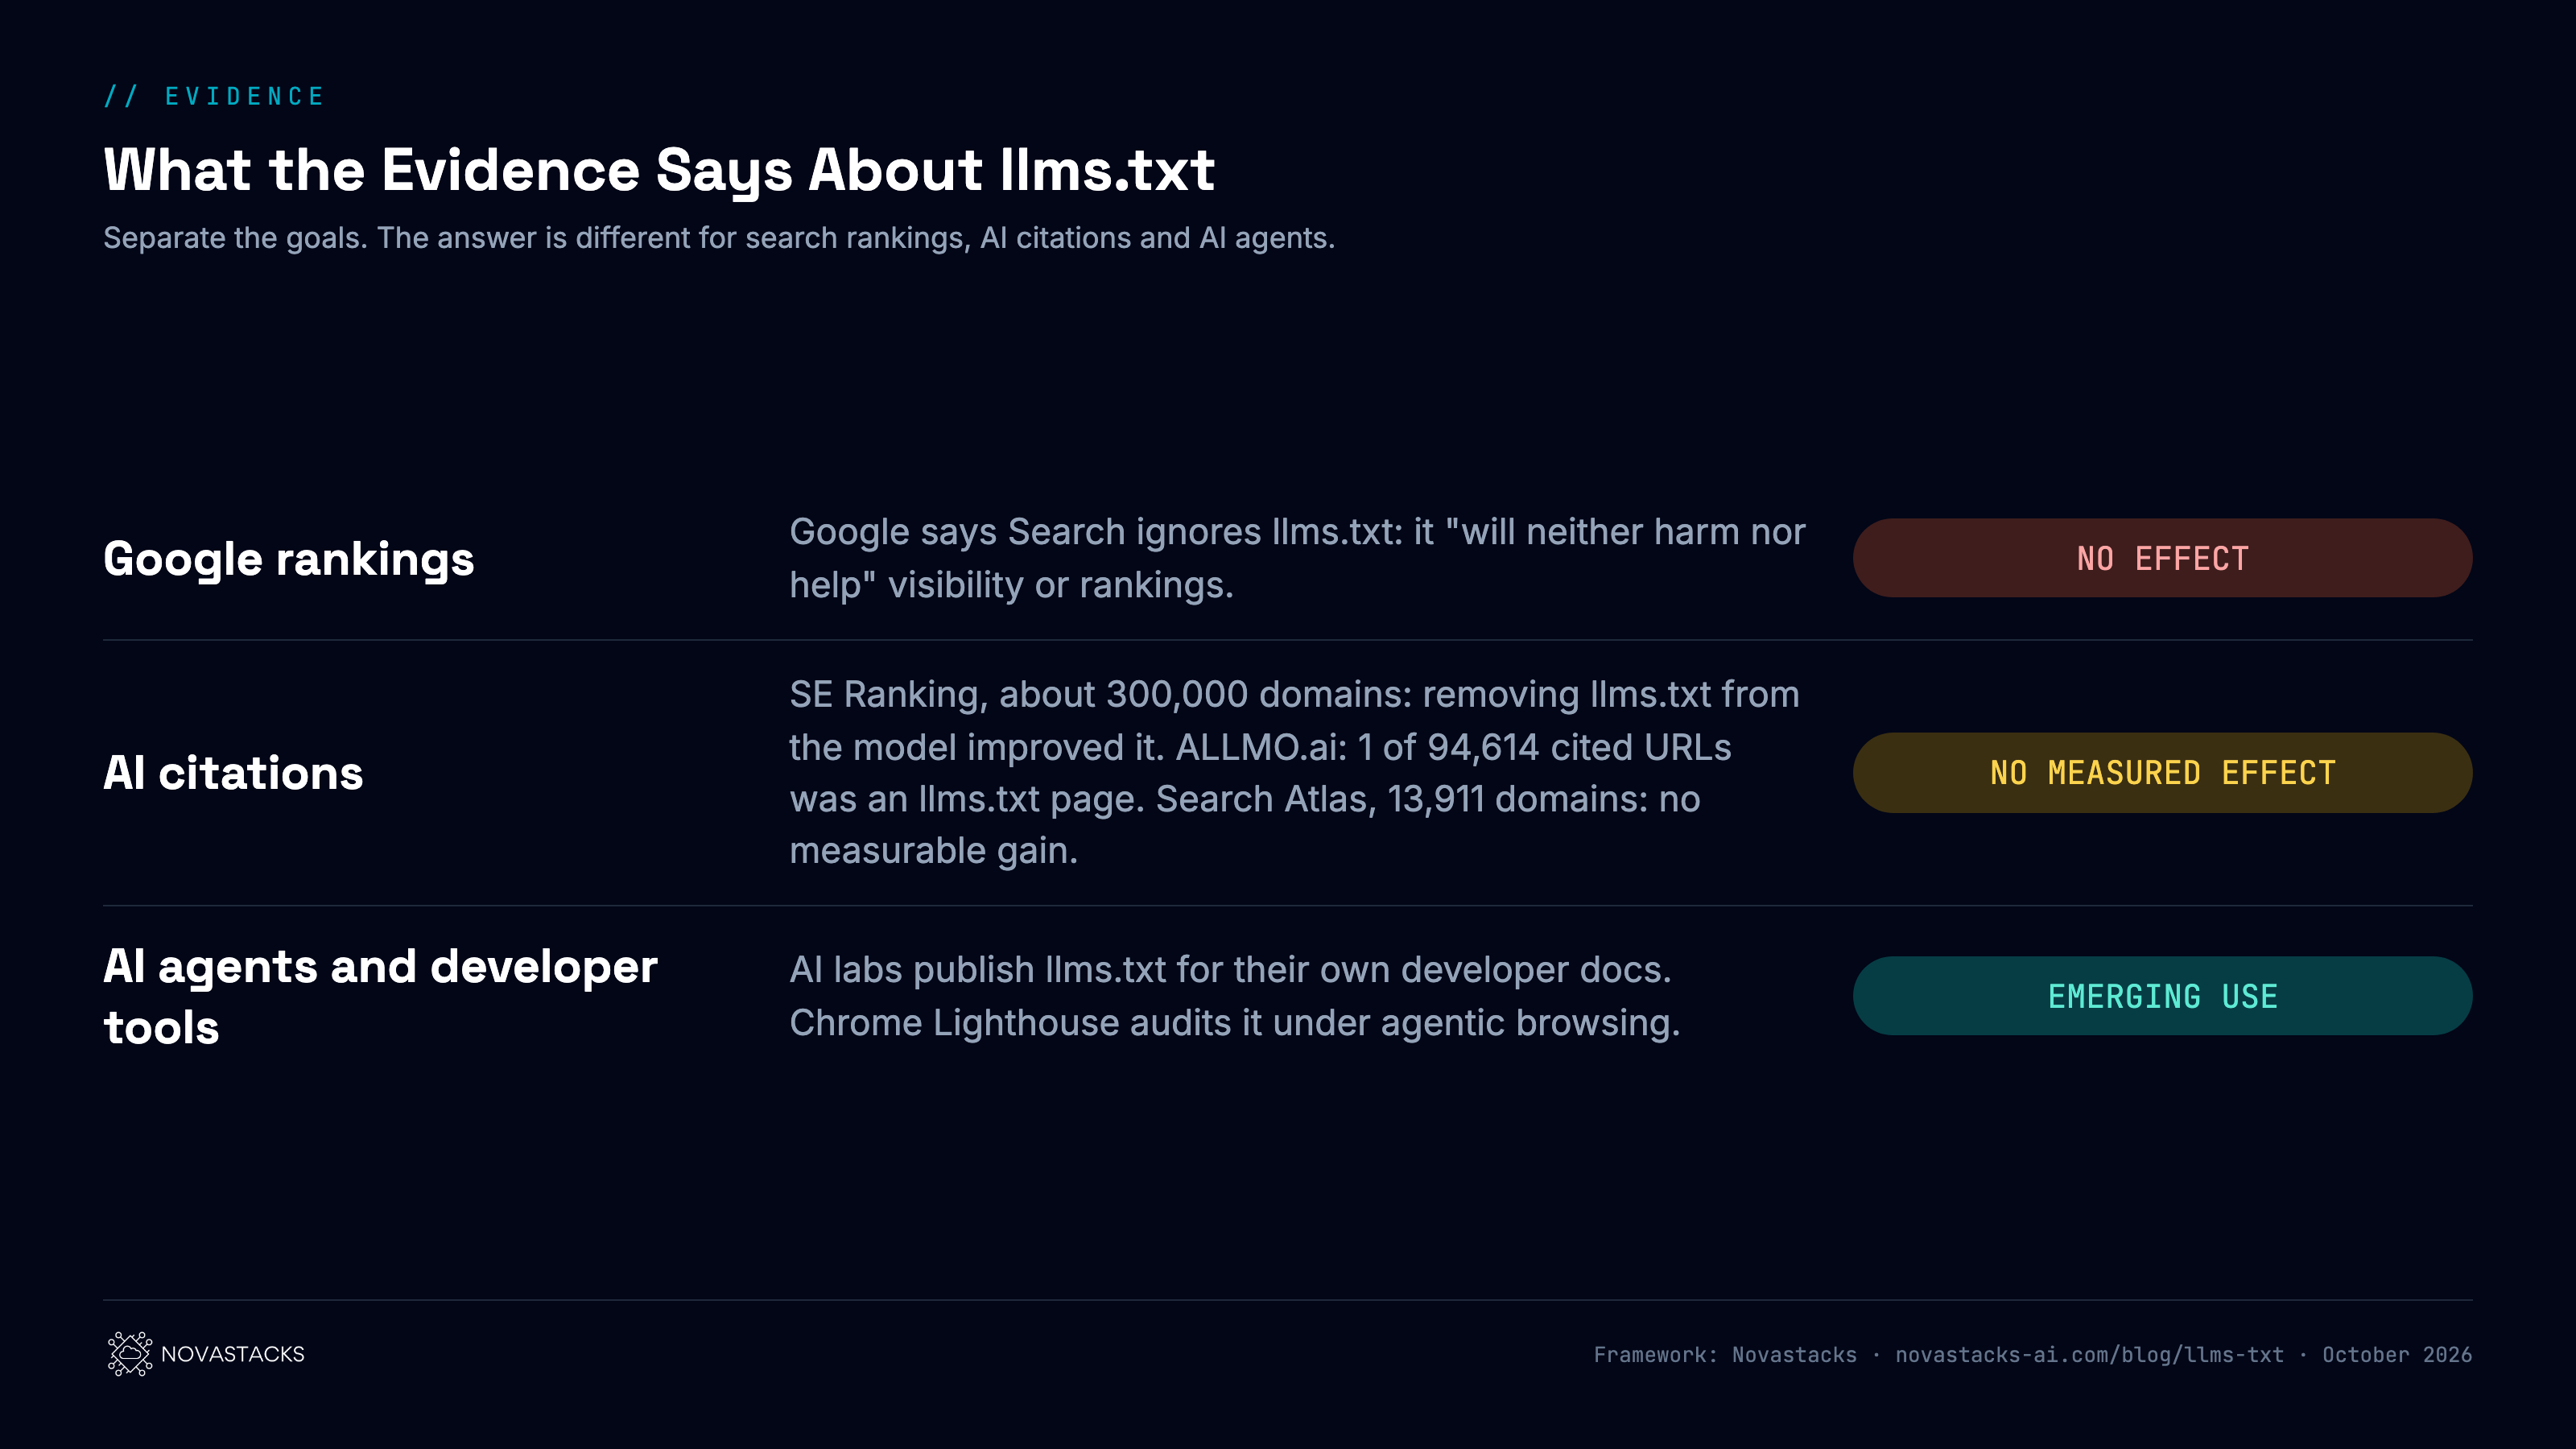Click 'Framework: Novastacks' in the footer
Screen dimensions: 2576x1449
(1725, 1355)
